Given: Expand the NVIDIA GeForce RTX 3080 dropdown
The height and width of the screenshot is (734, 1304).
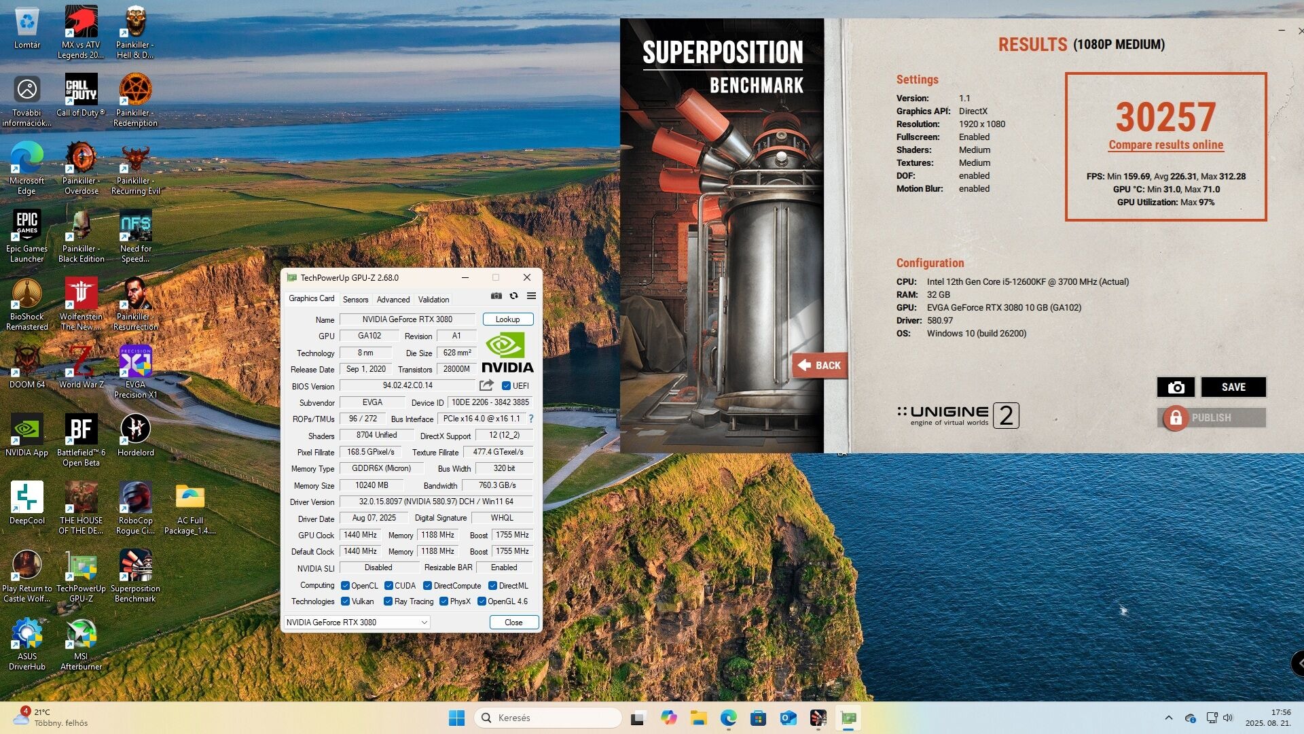Looking at the screenshot, I should pos(424,622).
